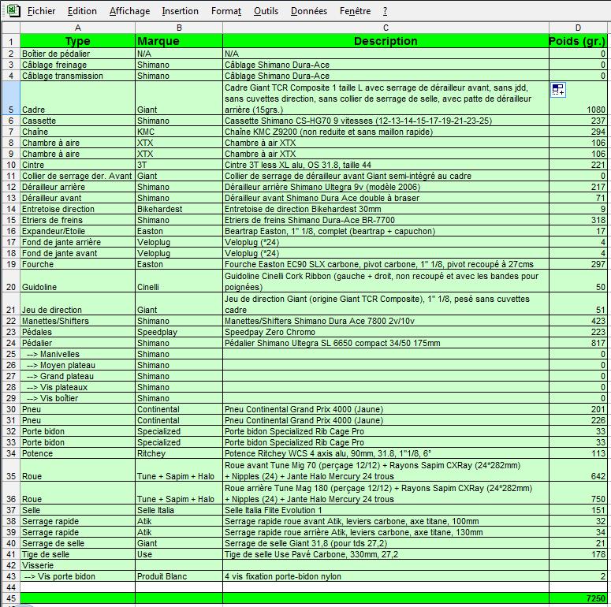Open the Format menu
611x607 pixels.
click(x=226, y=11)
